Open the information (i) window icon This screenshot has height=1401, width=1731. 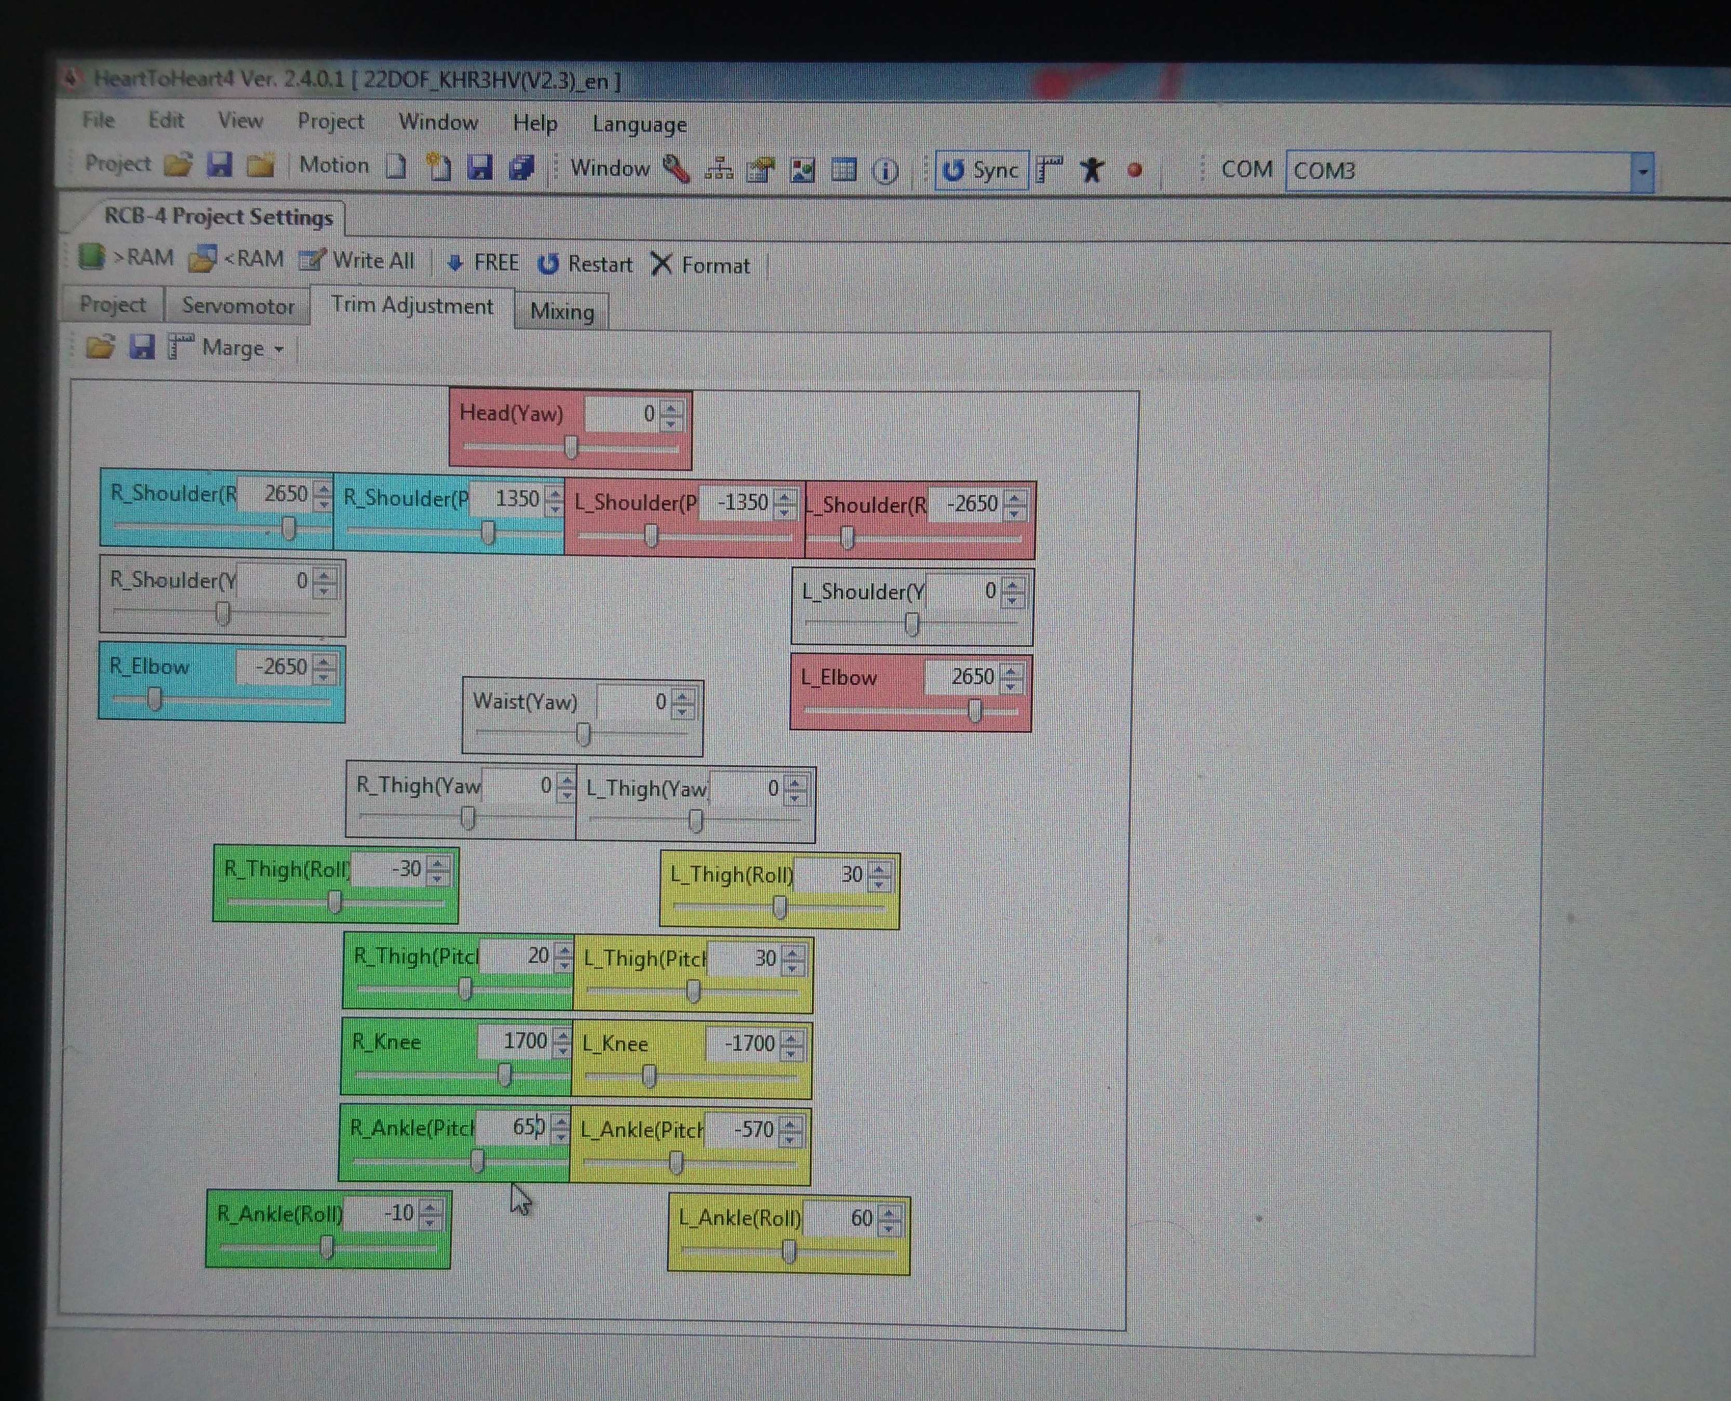tap(885, 171)
